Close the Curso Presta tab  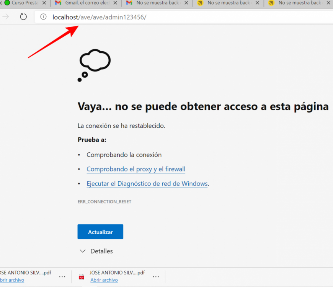[x=44, y=3]
